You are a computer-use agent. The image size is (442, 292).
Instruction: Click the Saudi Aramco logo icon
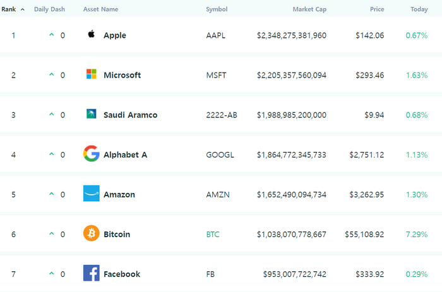click(x=92, y=114)
